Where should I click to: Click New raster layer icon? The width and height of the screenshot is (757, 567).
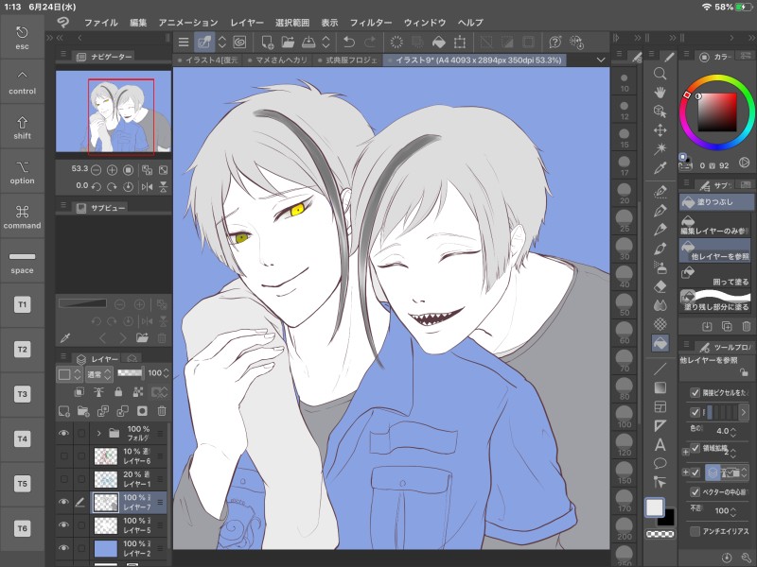click(63, 411)
